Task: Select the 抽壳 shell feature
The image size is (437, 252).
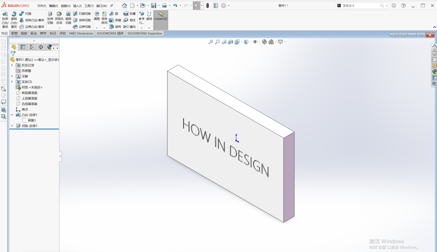Action: click(x=115, y=27)
